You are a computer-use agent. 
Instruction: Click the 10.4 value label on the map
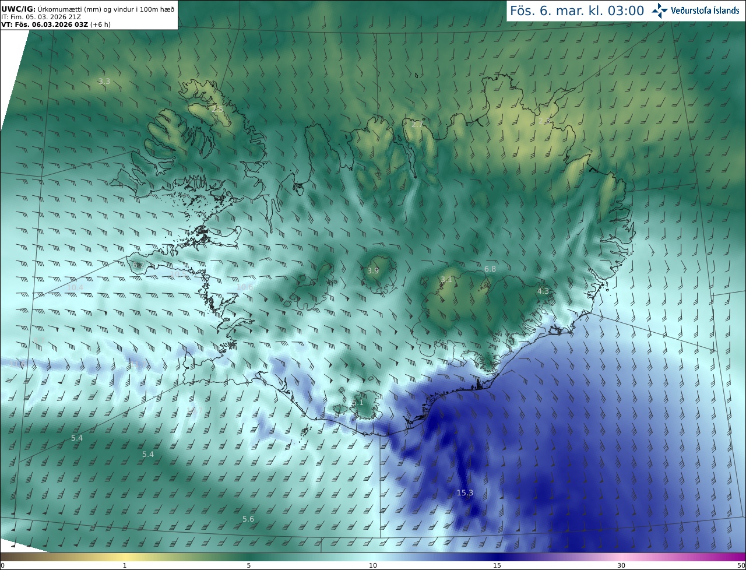(75, 288)
